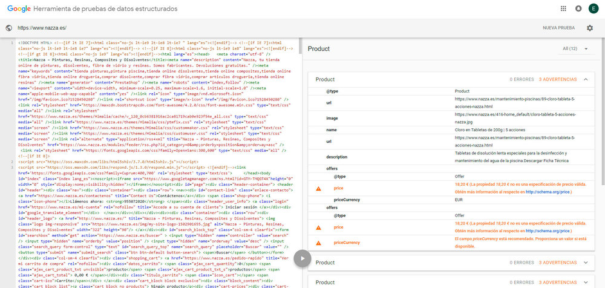Open the notifications bell icon

[578, 9]
